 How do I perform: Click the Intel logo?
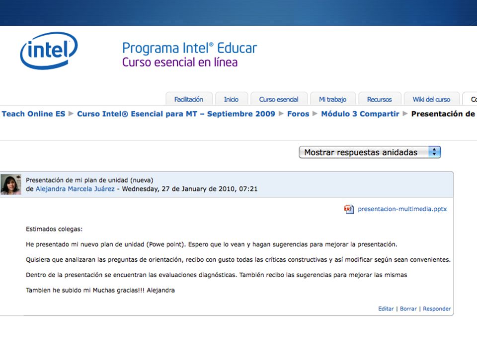[49, 51]
